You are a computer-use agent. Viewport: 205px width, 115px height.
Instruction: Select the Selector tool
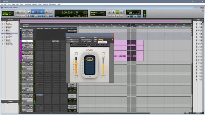pos(37,12)
